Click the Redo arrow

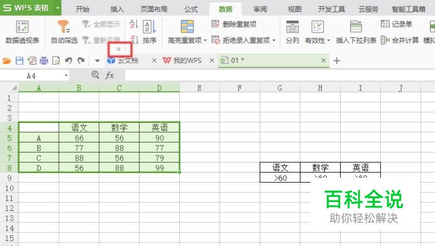[80, 61]
